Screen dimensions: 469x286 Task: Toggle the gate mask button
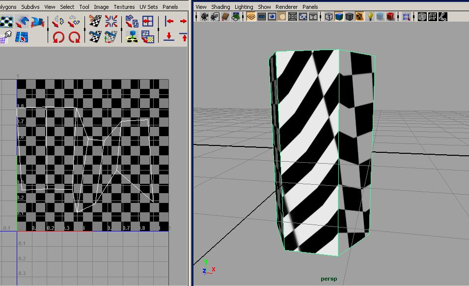click(x=282, y=17)
